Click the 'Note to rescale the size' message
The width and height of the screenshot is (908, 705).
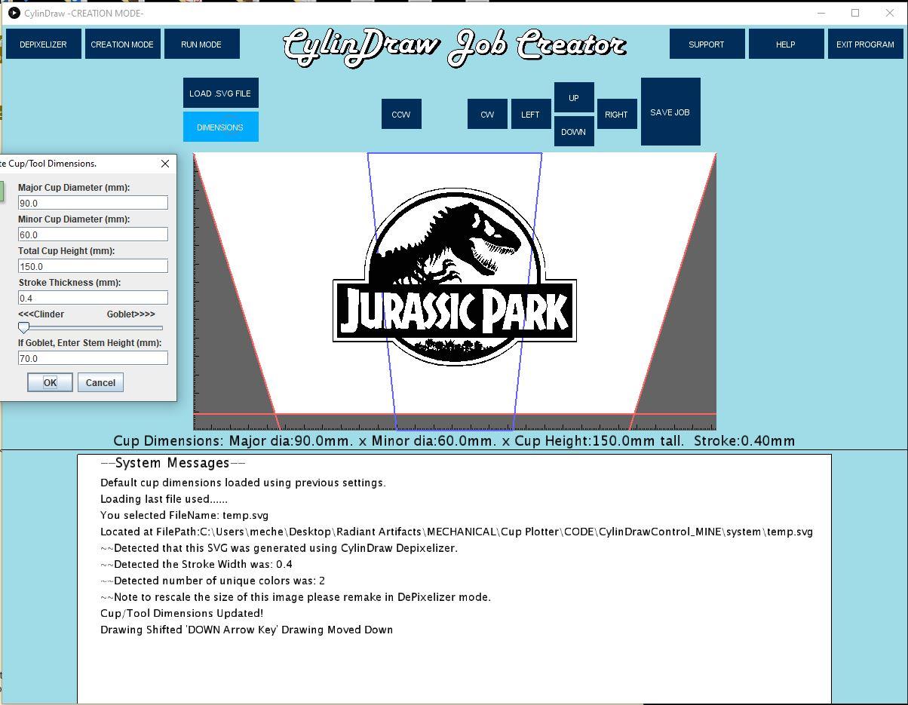click(x=296, y=597)
